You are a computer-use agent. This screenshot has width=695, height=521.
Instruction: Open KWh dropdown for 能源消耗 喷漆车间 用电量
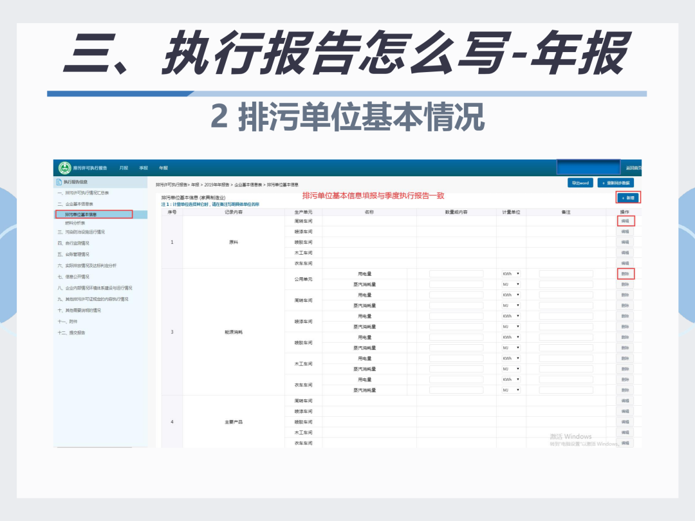(511, 316)
